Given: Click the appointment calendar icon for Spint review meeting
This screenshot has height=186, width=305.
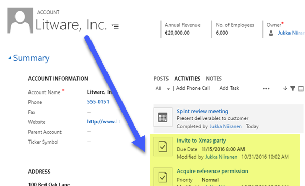Looking at the screenshot, I should pos(163,117).
